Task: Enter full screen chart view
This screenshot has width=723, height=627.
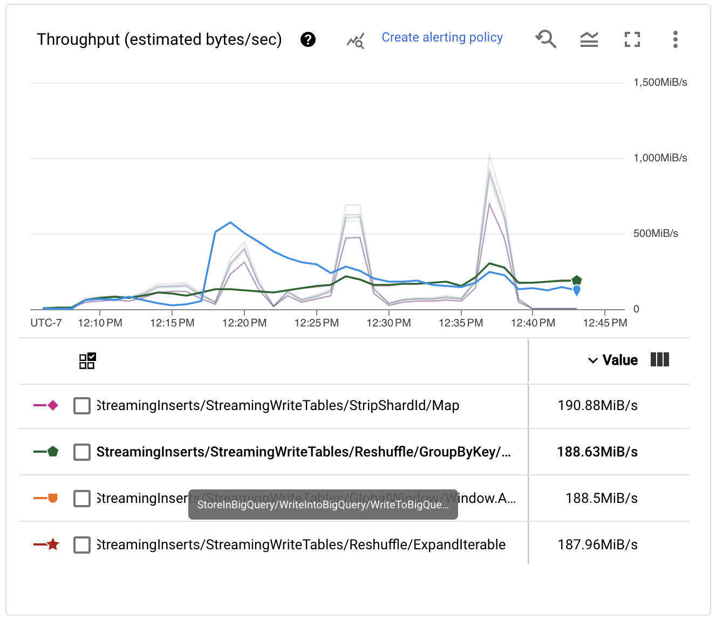Action: click(632, 39)
